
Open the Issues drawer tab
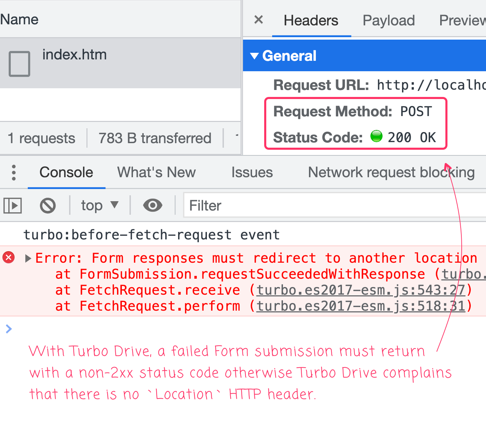coord(252,173)
